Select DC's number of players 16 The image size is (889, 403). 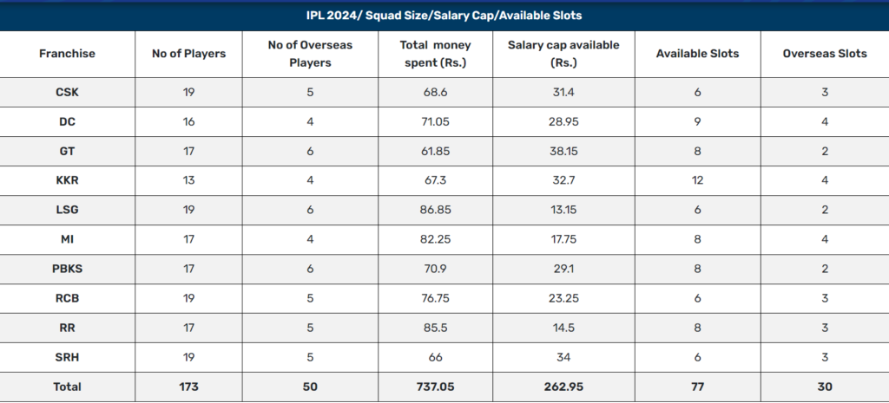pyautogui.click(x=189, y=121)
